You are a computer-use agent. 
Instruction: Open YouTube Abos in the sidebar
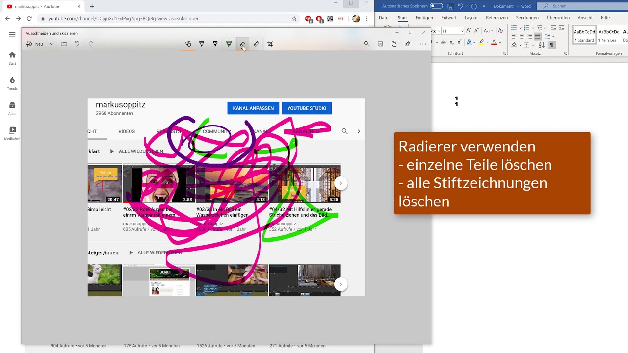12,108
